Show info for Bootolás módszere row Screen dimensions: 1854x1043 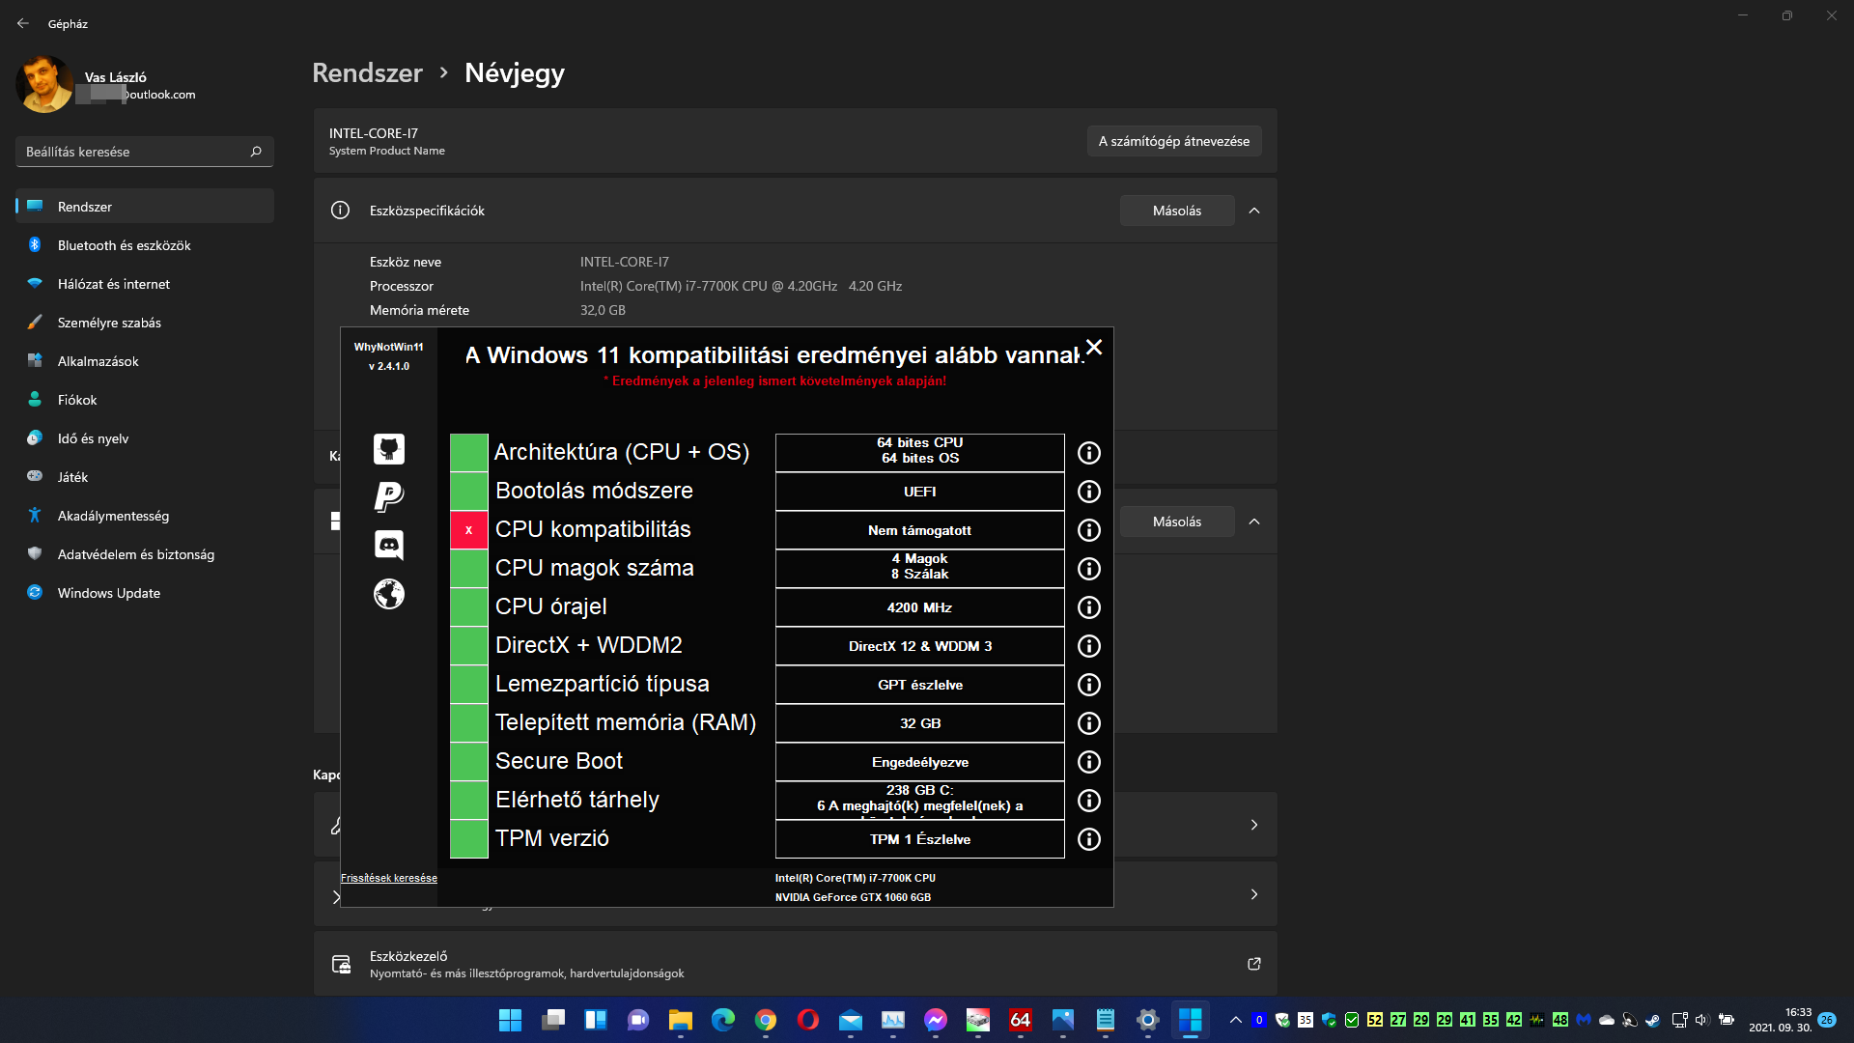coord(1088,492)
